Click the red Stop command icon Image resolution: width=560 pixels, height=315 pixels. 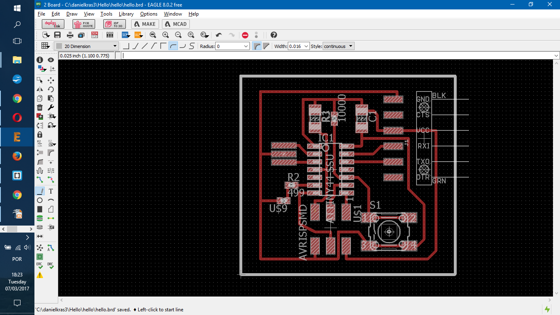245,35
